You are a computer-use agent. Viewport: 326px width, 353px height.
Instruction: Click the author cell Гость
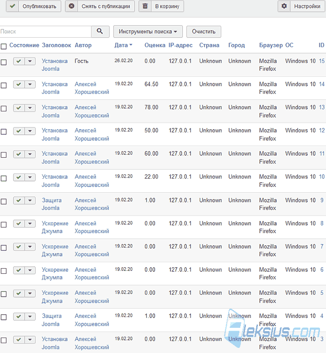click(81, 61)
